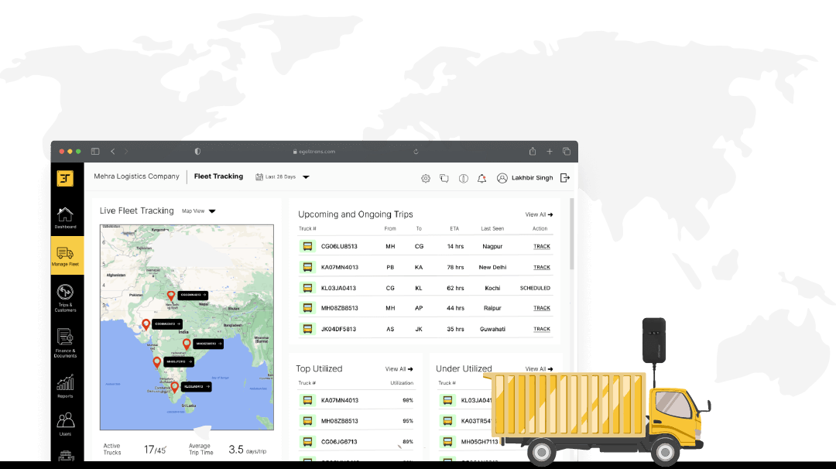Open the settings gear icon
Viewport: 836px width, 469px height.
(x=425, y=178)
